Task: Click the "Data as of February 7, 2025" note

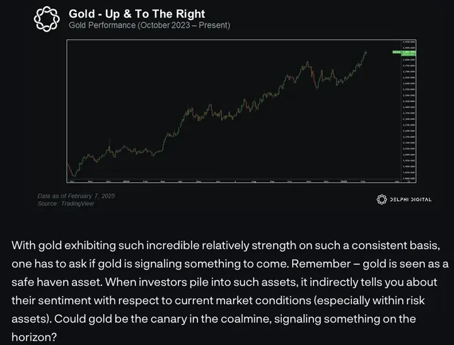Action: pyautogui.click(x=76, y=196)
